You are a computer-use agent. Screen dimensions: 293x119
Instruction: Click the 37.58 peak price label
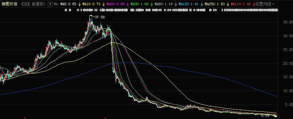pyautogui.click(x=100, y=17)
